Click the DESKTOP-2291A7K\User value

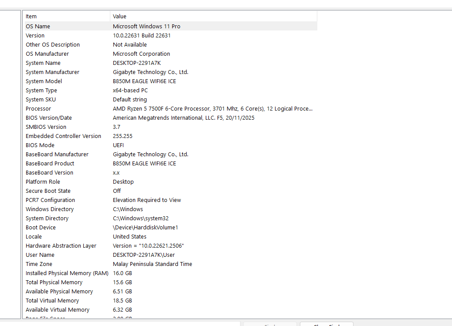[x=143, y=255]
